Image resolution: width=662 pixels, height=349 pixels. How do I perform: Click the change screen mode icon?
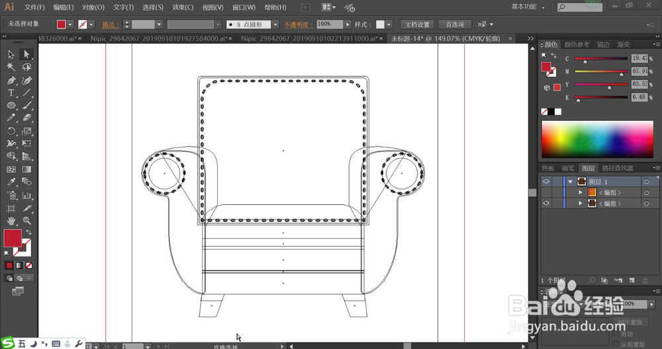[x=18, y=291]
